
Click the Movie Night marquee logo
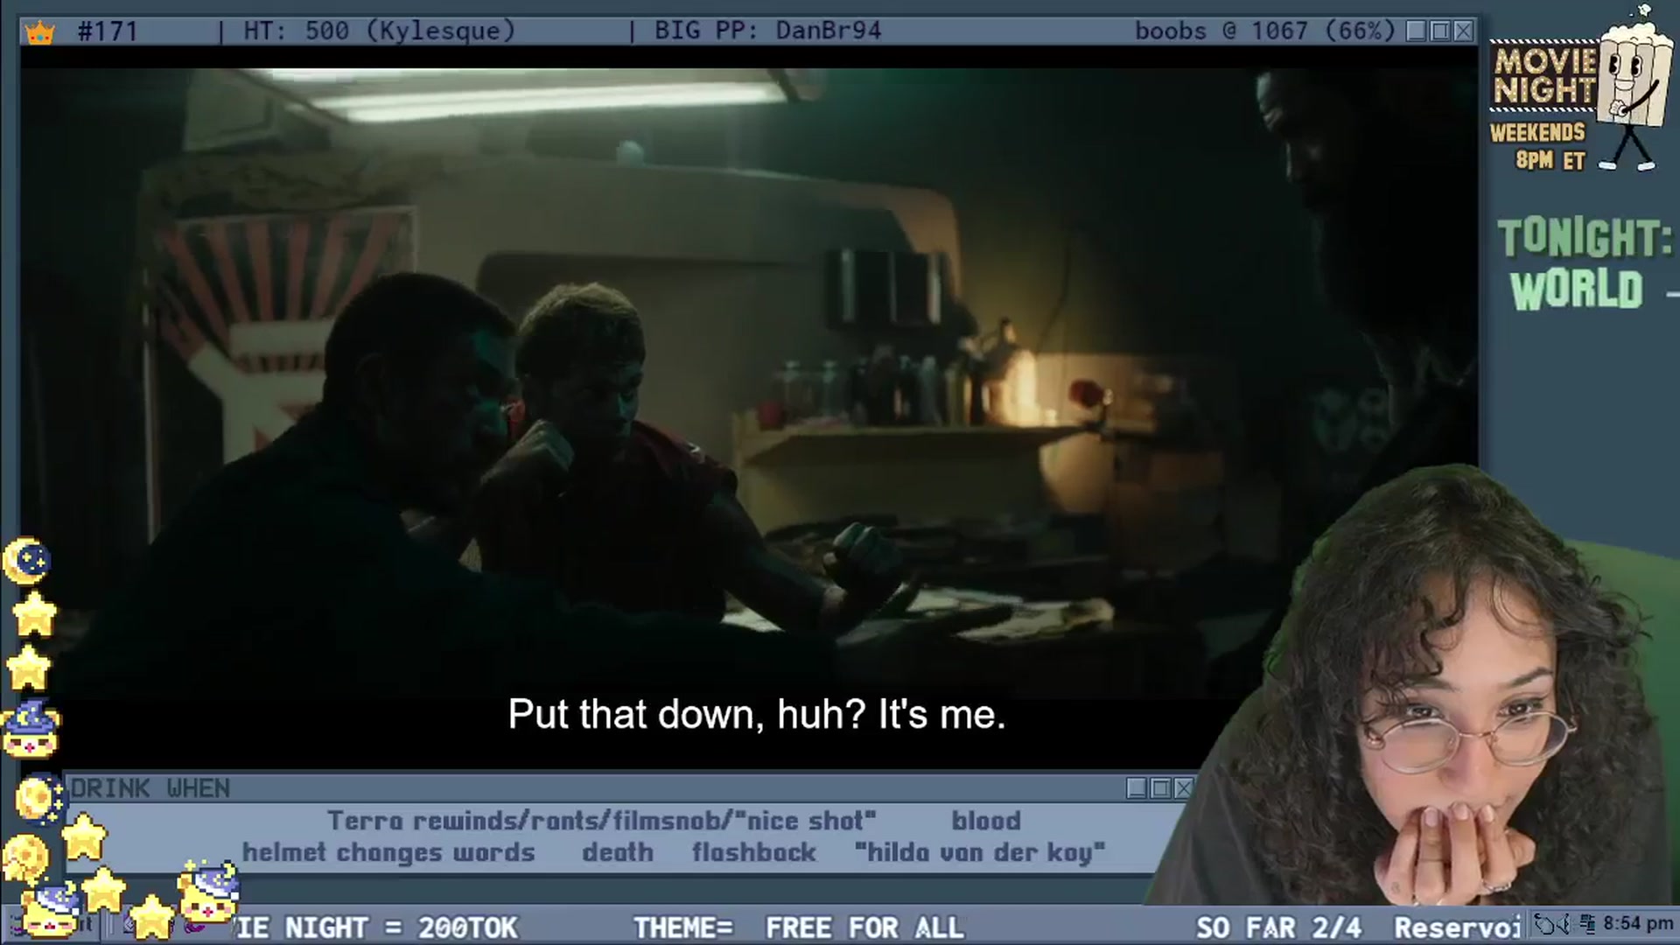click(x=1544, y=76)
